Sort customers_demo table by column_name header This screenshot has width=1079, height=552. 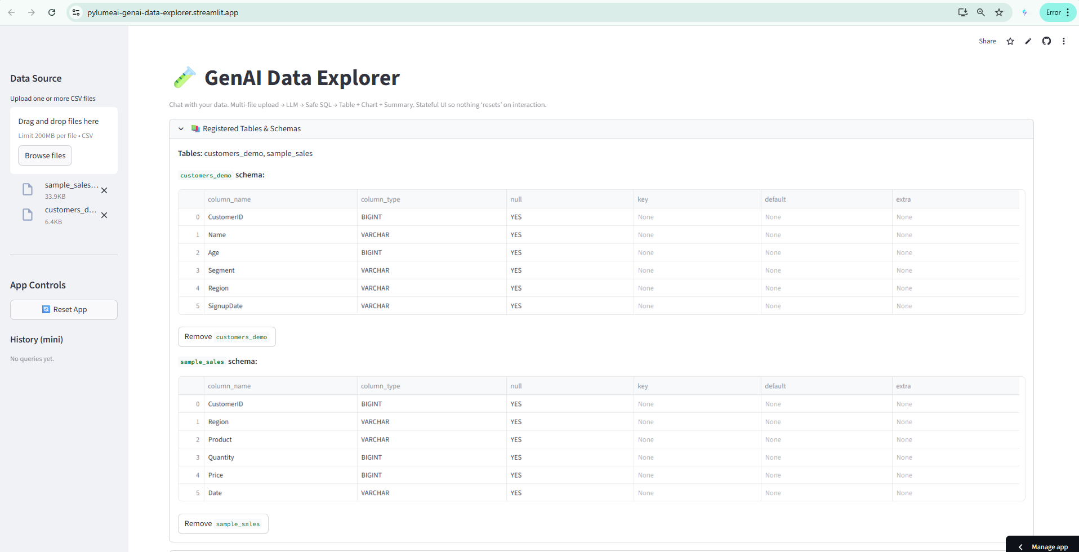pos(280,199)
